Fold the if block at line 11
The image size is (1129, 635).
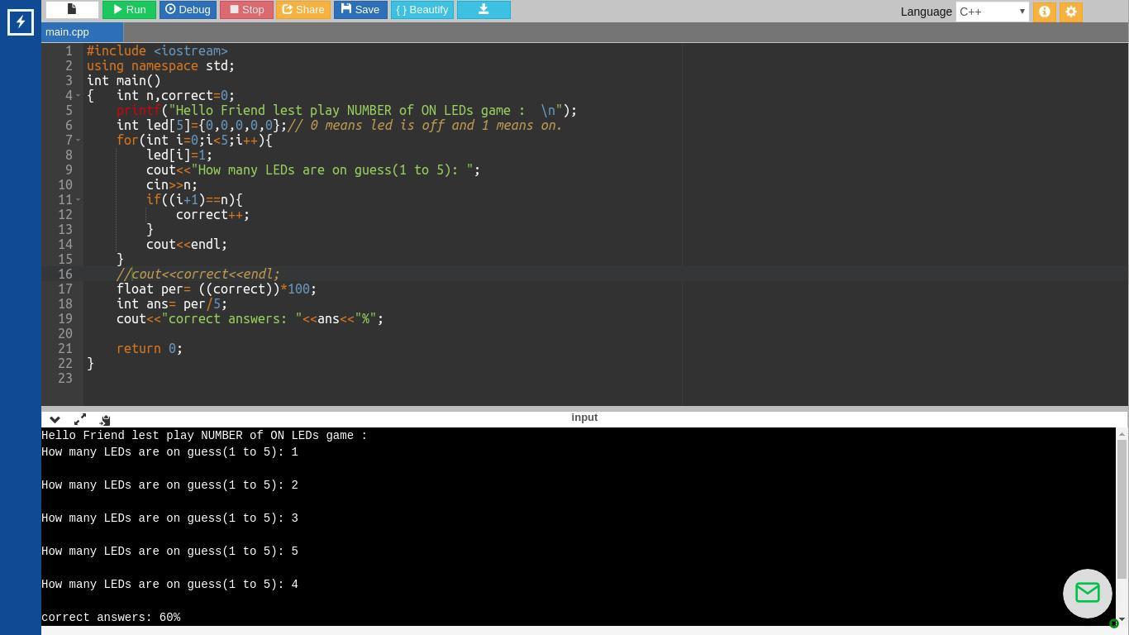click(79, 200)
